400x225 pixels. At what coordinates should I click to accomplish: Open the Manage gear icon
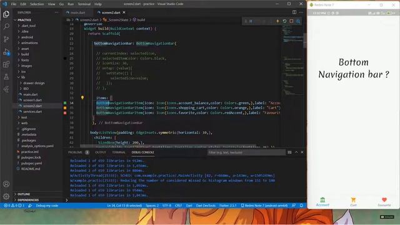click(6, 196)
